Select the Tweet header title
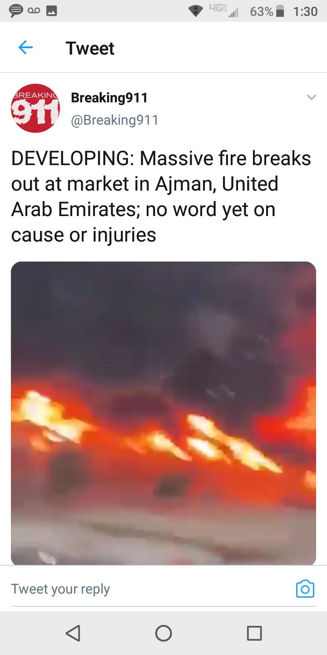 tap(90, 48)
